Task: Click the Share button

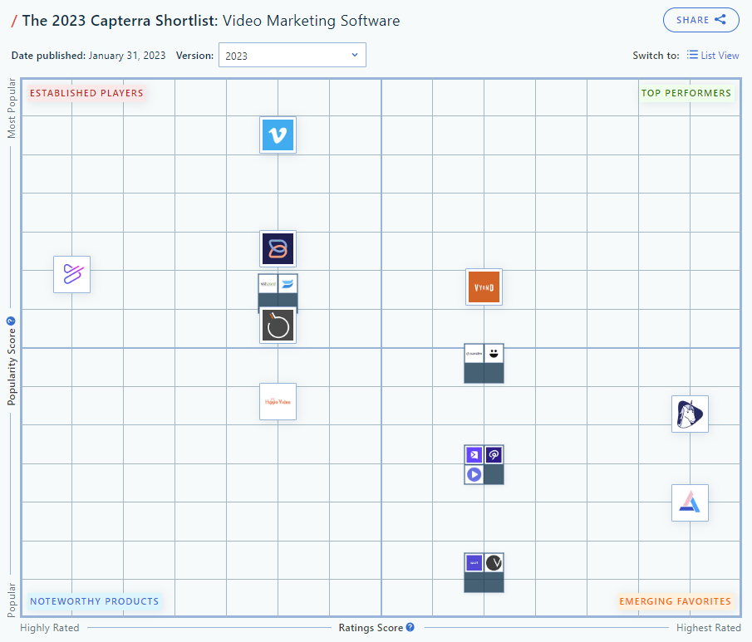Action: pyautogui.click(x=700, y=20)
